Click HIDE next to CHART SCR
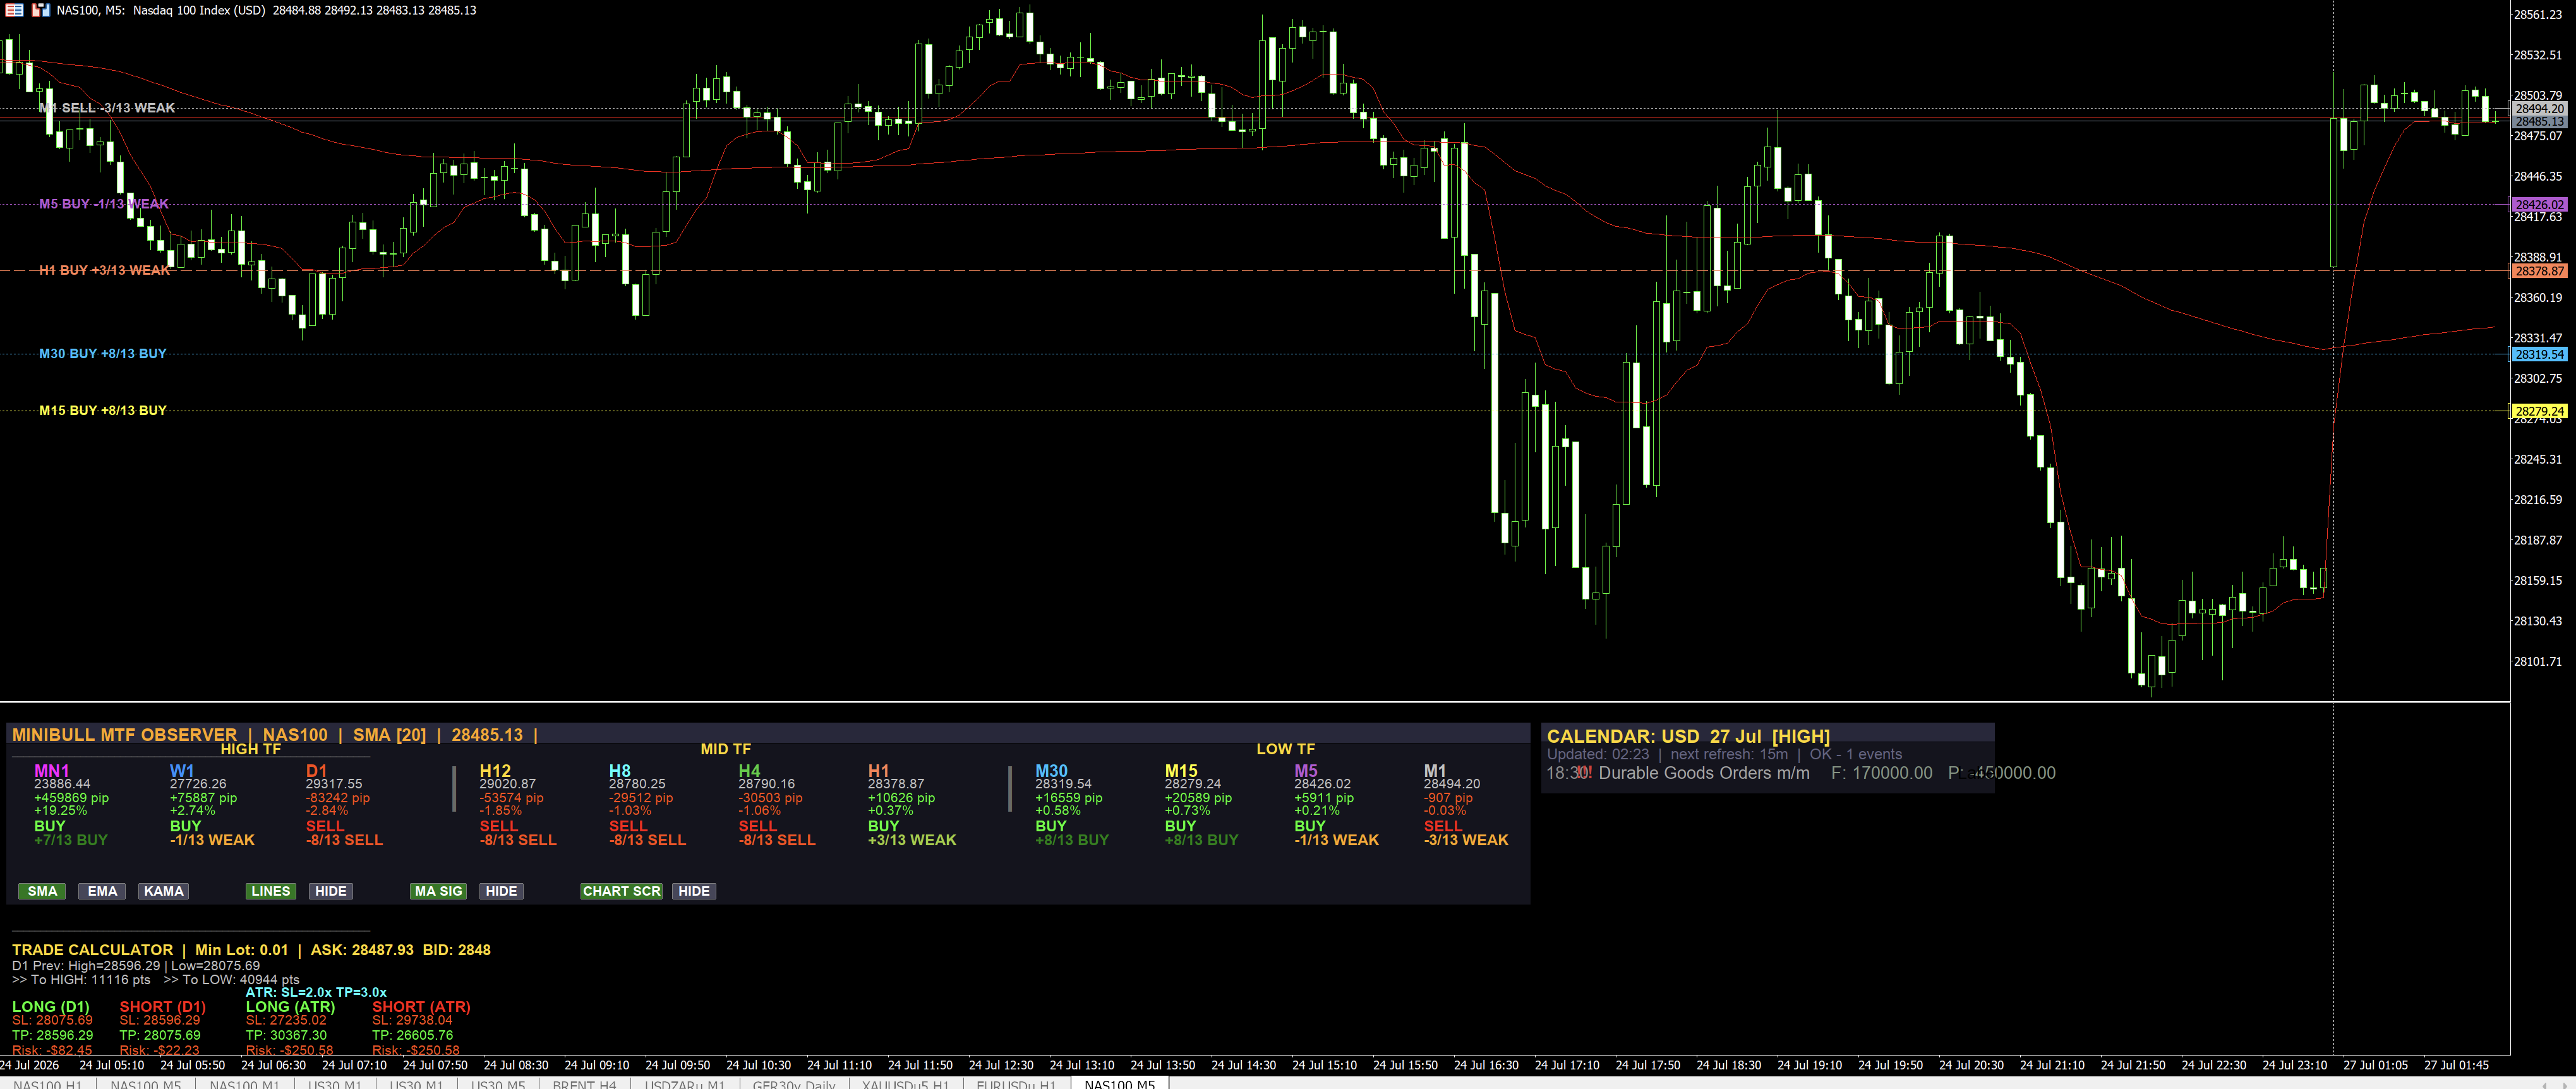2576x1089 pixels. [694, 891]
